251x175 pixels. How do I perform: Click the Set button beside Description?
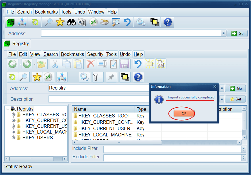(x=235, y=99)
